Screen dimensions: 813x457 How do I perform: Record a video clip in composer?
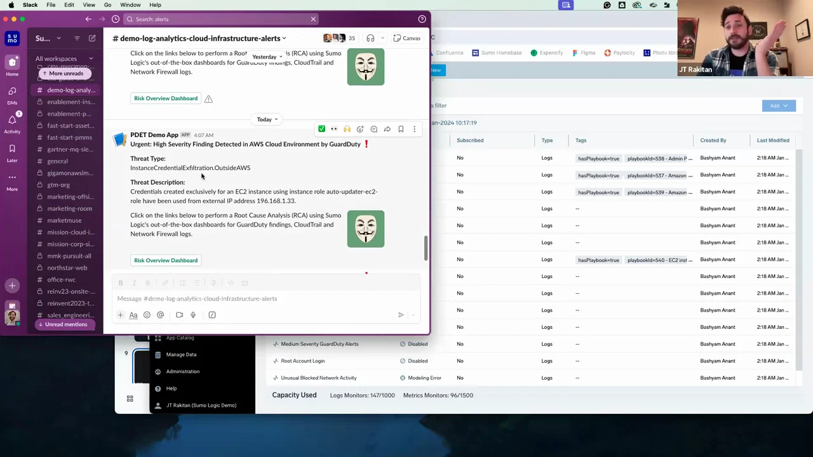coord(179,315)
